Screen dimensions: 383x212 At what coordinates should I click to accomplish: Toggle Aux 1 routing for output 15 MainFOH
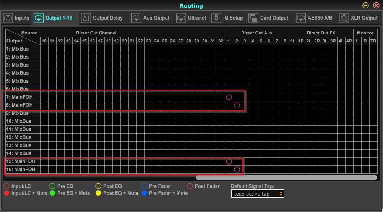pos(229,161)
